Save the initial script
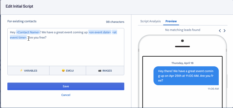233x108 pixels. click(x=66, y=87)
